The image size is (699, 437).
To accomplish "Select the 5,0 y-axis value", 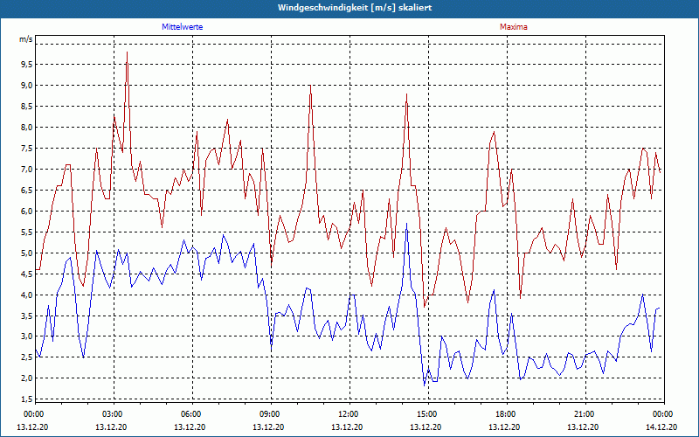I will pyautogui.click(x=26, y=253).
